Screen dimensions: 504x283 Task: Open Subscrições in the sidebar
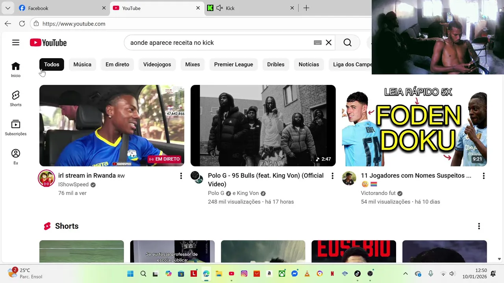point(16,128)
